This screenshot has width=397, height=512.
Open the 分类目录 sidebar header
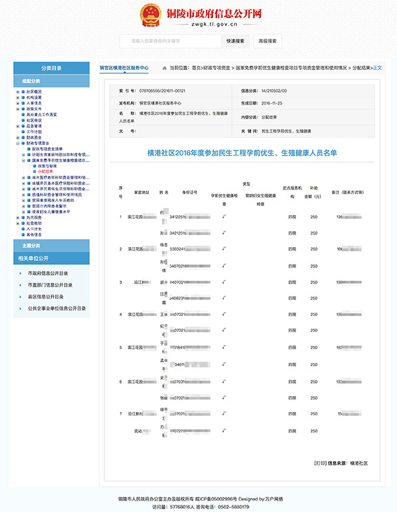[x=51, y=68]
